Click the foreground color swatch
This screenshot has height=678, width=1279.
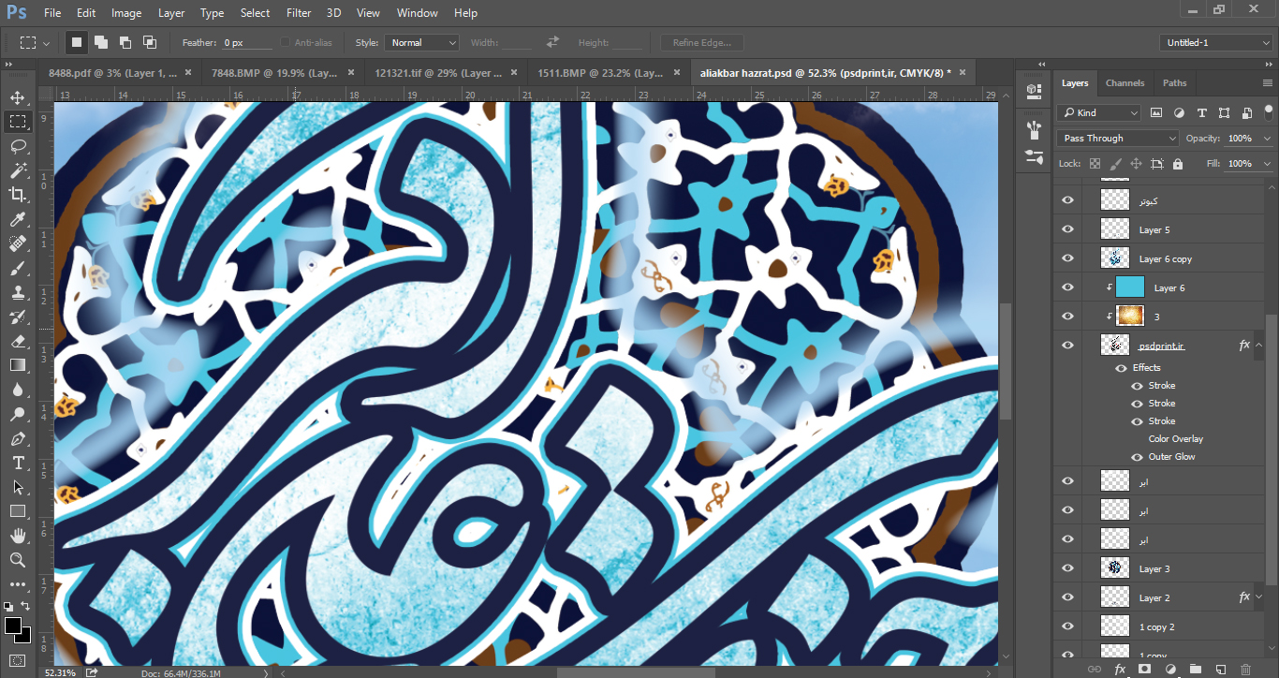tap(12, 626)
